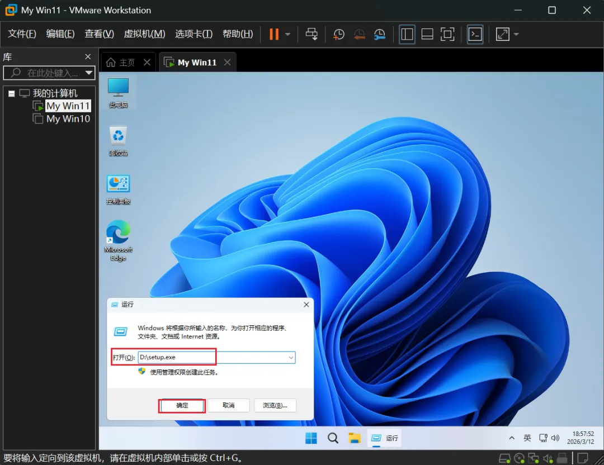Open File Explorer from the guest taskbar
This screenshot has height=465, width=604.
[355, 438]
